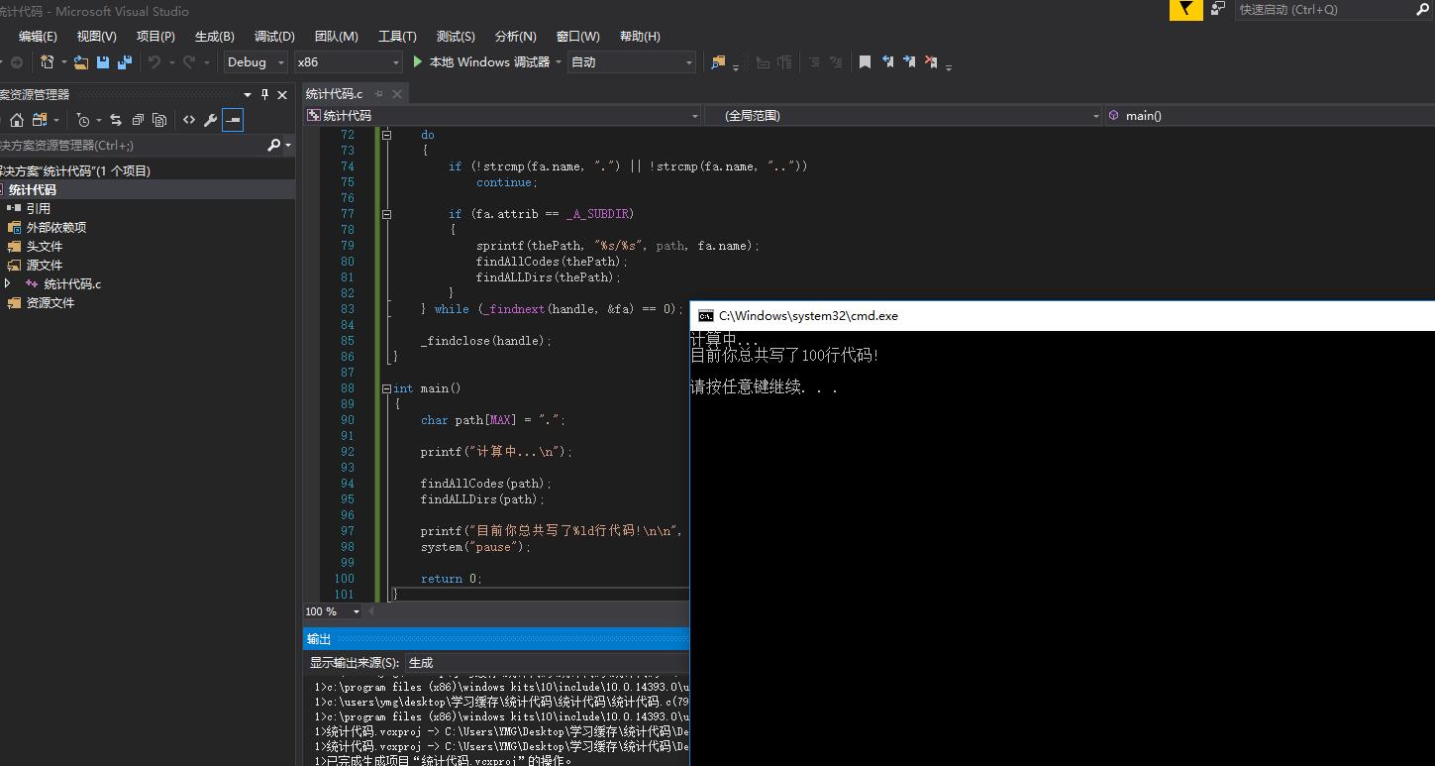Clear all bookmarks with red X icon
This screenshot has height=766, width=1435.
pyautogui.click(x=931, y=62)
